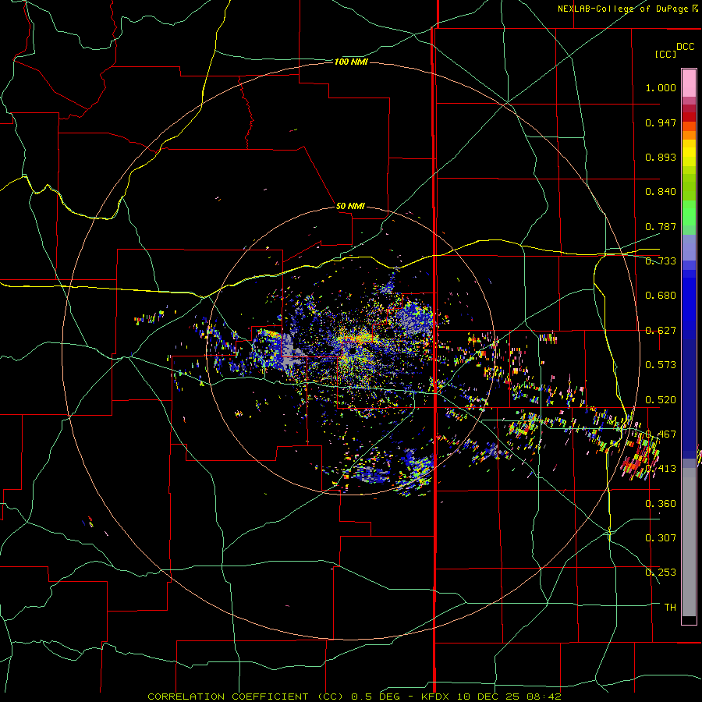
Task: Click the 0.680 legend value
Action: coord(661,296)
